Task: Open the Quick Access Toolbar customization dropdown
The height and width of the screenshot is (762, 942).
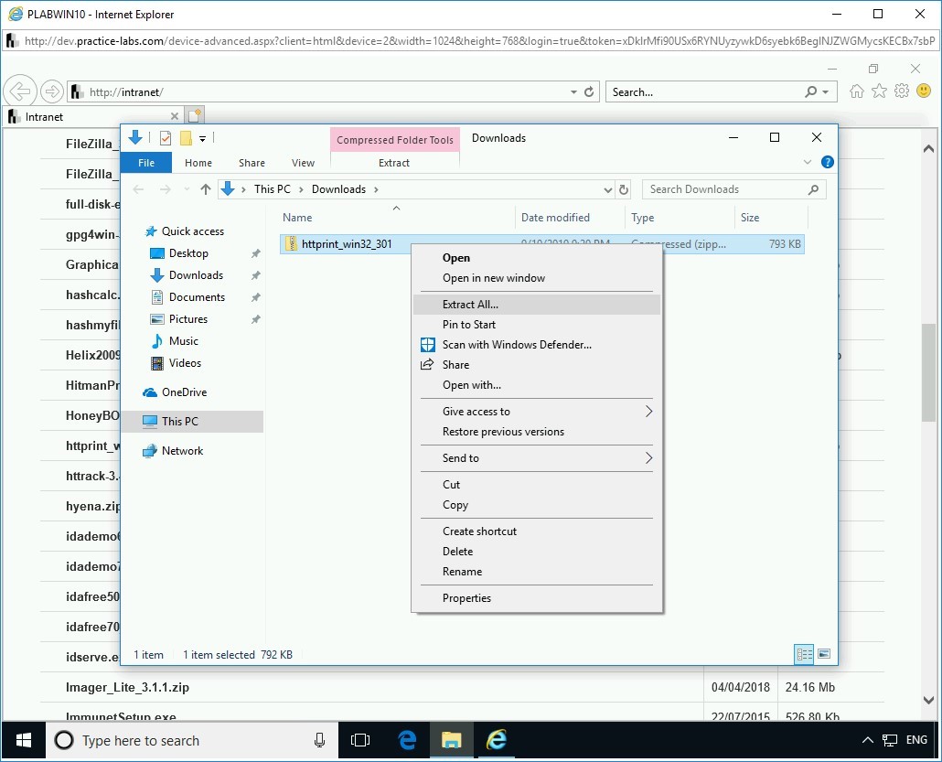Action: pos(202,138)
